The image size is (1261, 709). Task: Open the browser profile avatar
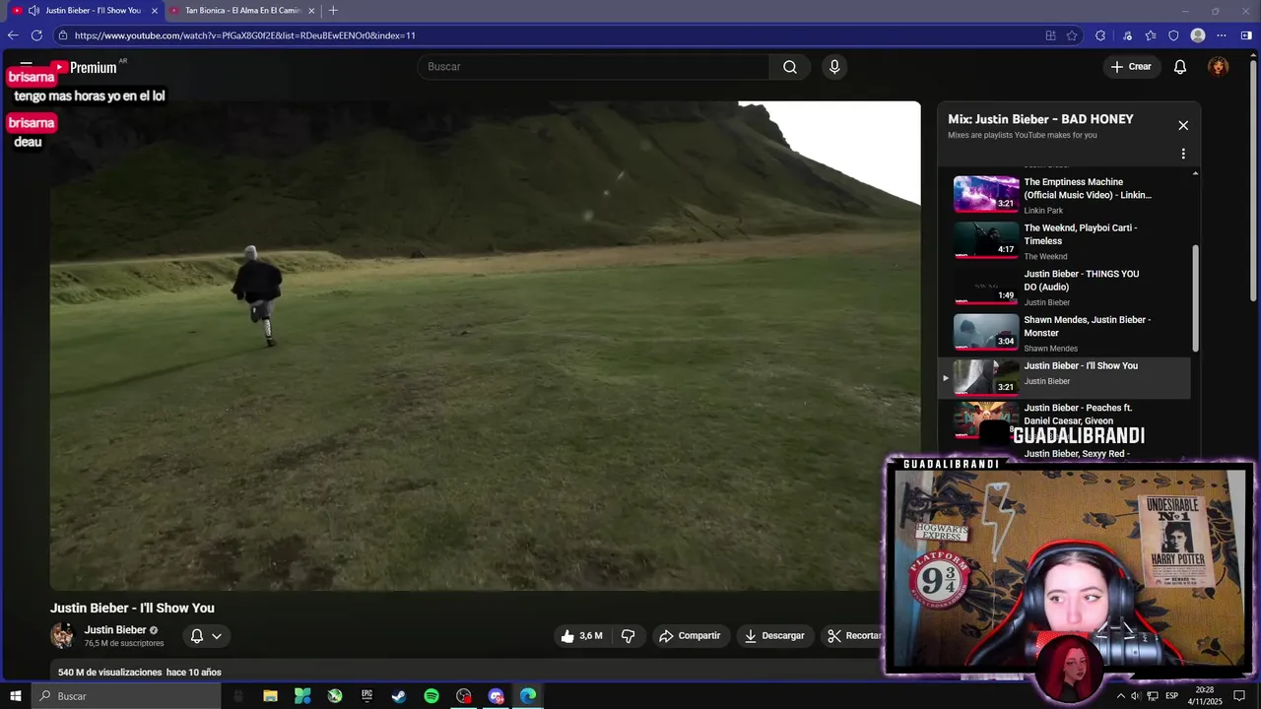point(1198,35)
